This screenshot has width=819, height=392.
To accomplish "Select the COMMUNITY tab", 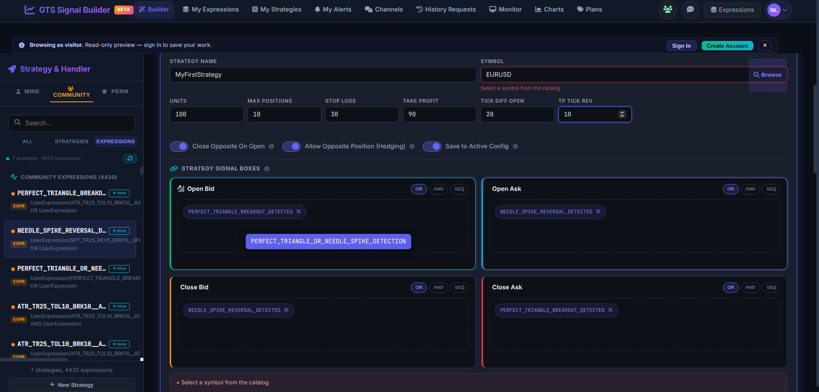I will click(x=71, y=92).
